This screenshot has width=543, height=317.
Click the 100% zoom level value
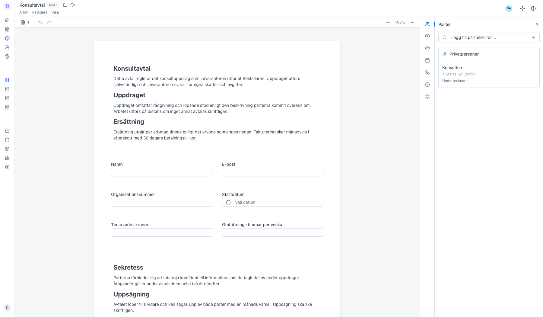(400, 22)
